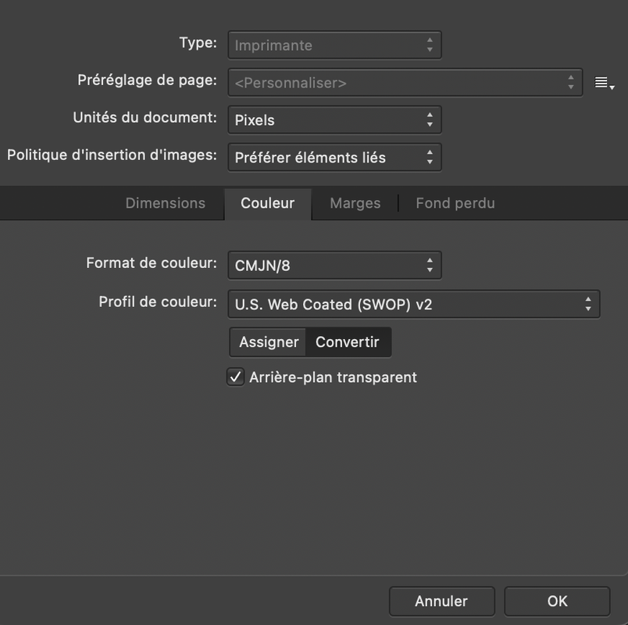This screenshot has width=628, height=625.
Task: Toggle the Arrière-plan transparent checkbox
Action: click(x=236, y=377)
